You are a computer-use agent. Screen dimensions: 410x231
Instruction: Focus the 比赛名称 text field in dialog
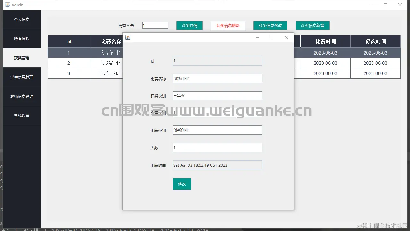pos(217,78)
